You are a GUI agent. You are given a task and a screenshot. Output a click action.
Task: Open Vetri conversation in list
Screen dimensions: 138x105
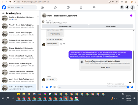click(19, 80)
